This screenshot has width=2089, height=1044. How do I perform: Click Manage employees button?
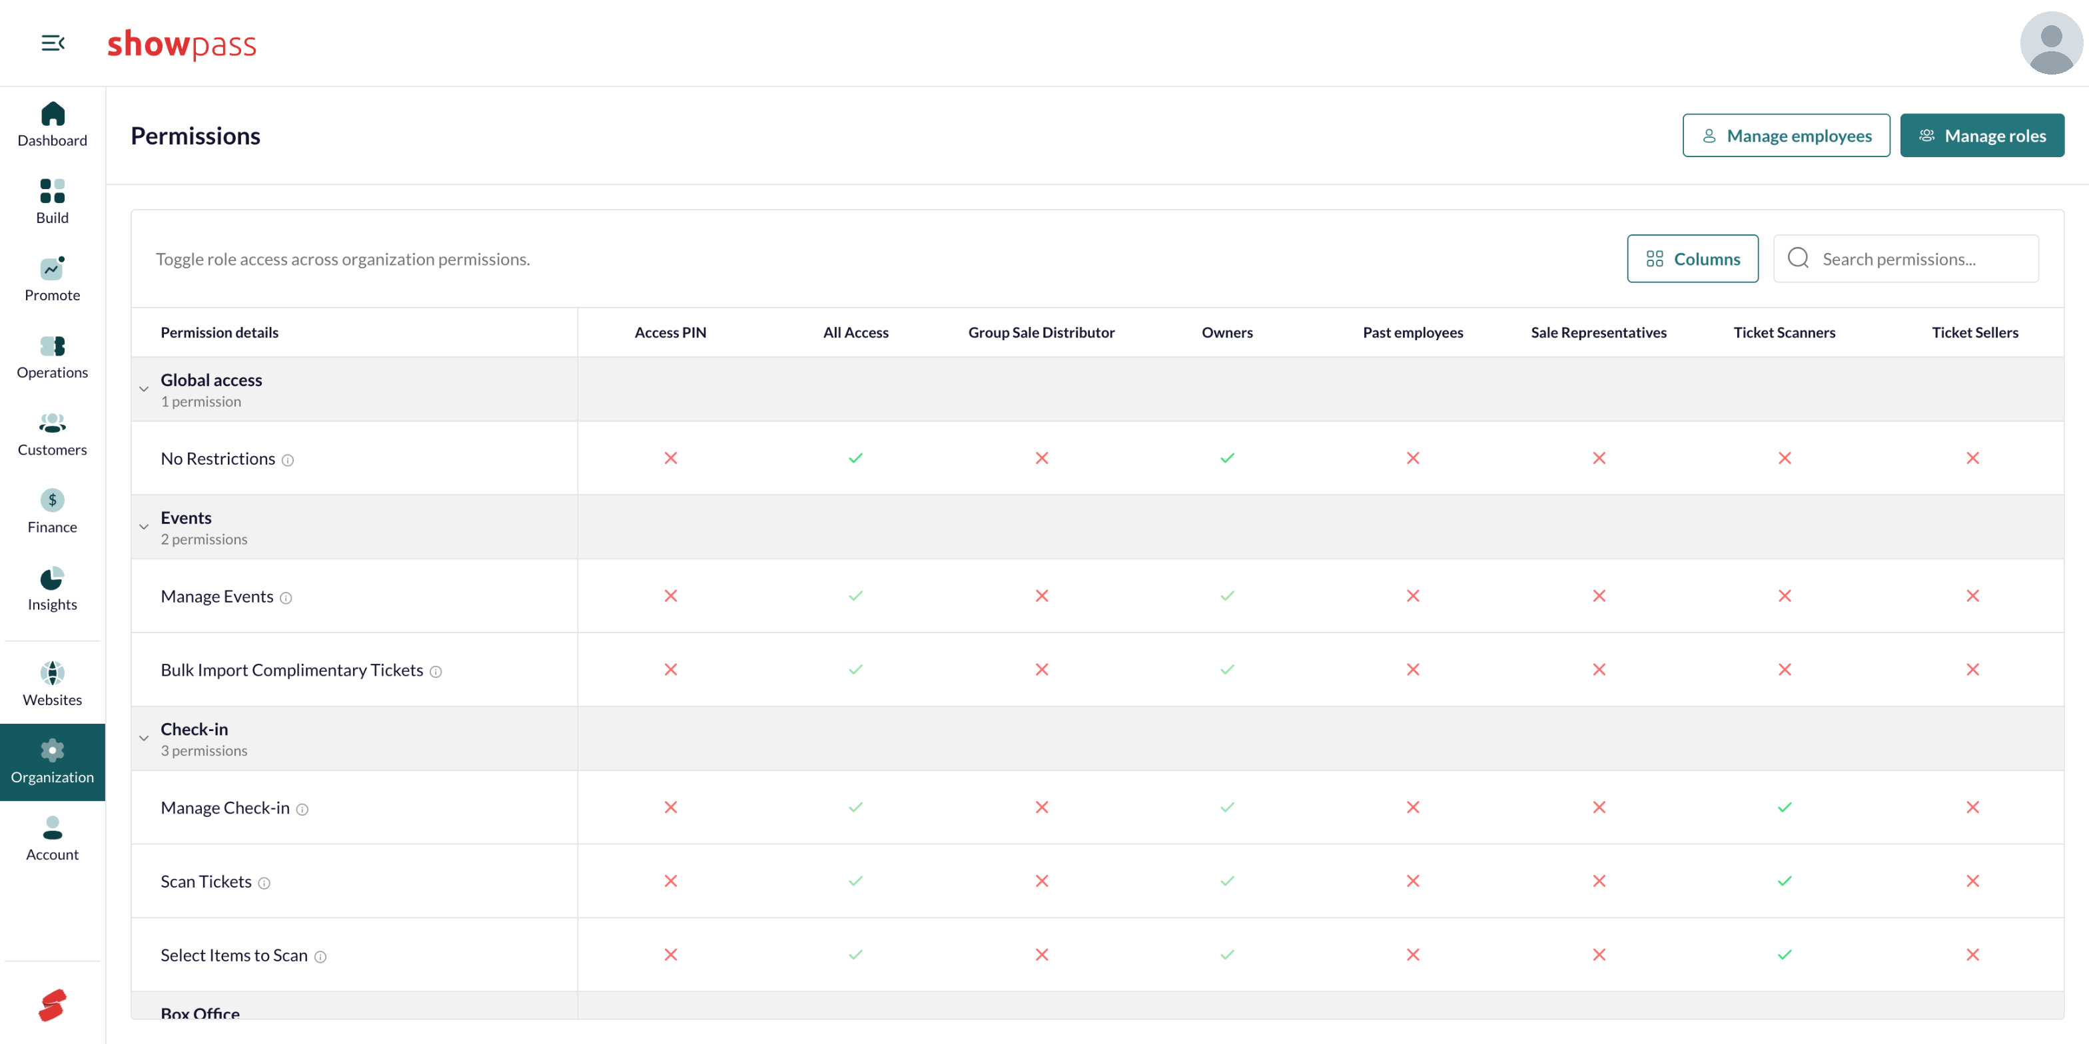[1786, 135]
